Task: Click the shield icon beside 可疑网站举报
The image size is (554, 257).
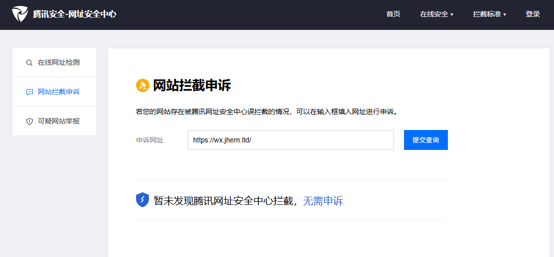Action: pyautogui.click(x=29, y=122)
